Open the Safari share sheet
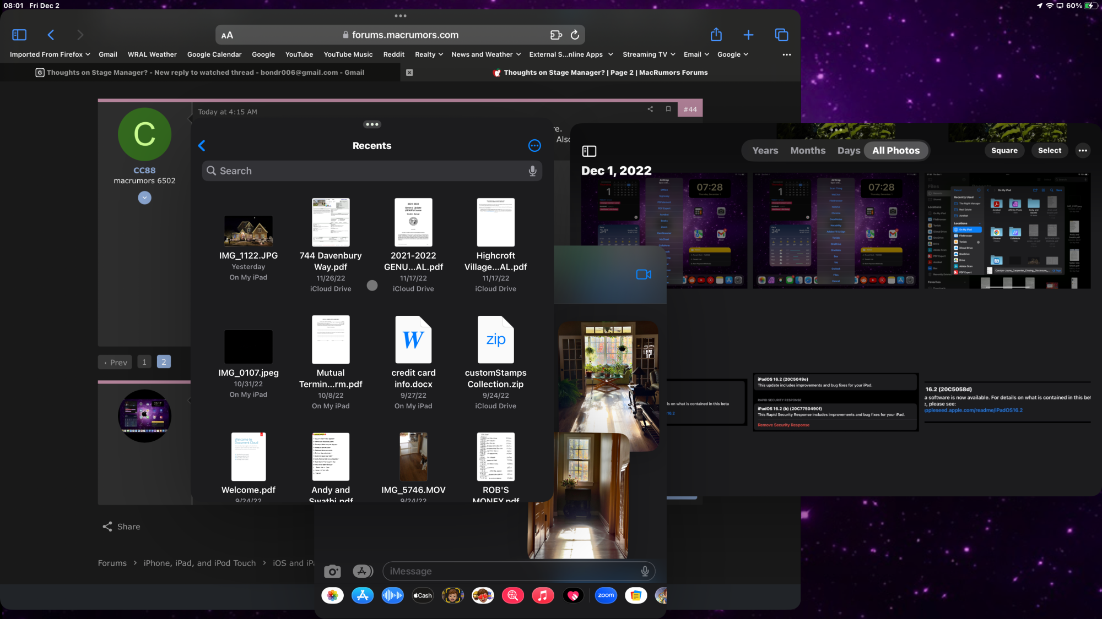This screenshot has height=619, width=1102. point(716,35)
